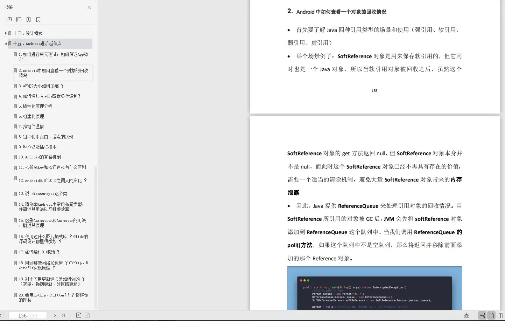Click bookmark flag icon beside 5.插件化原理分析
This screenshot has width=505, height=321.
[15, 106]
